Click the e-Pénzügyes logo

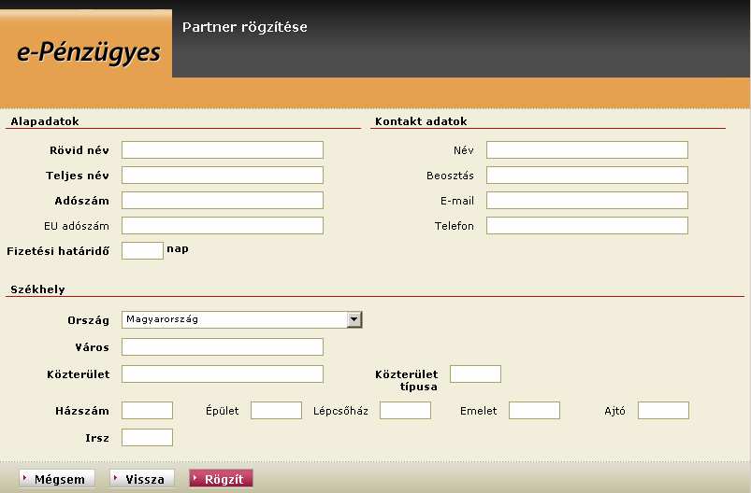(x=88, y=52)
